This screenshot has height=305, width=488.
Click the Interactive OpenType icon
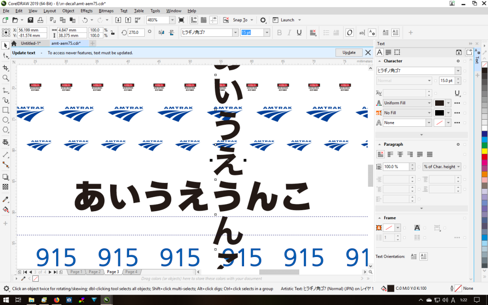pos(349,32)
